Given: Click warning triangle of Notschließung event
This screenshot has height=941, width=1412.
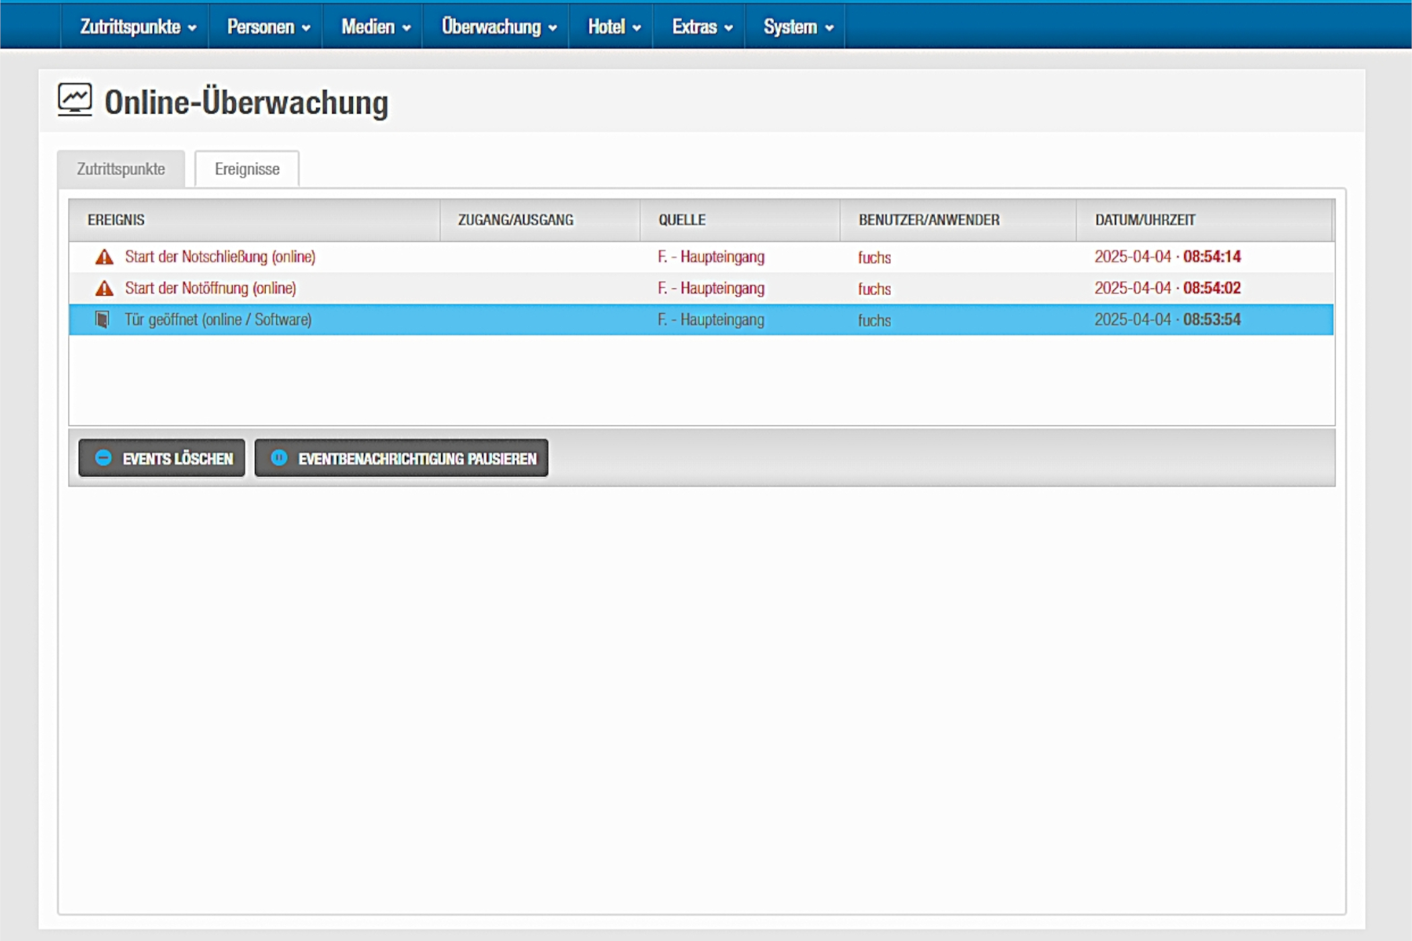Looking at the screenshot, I should tap(104, 257).
